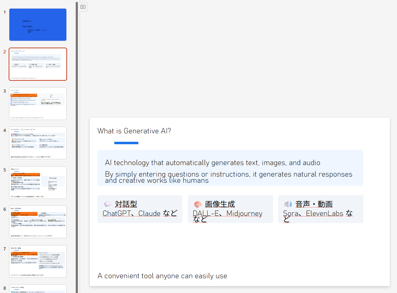Select slide 2 thumbnail

pos(38,64)
